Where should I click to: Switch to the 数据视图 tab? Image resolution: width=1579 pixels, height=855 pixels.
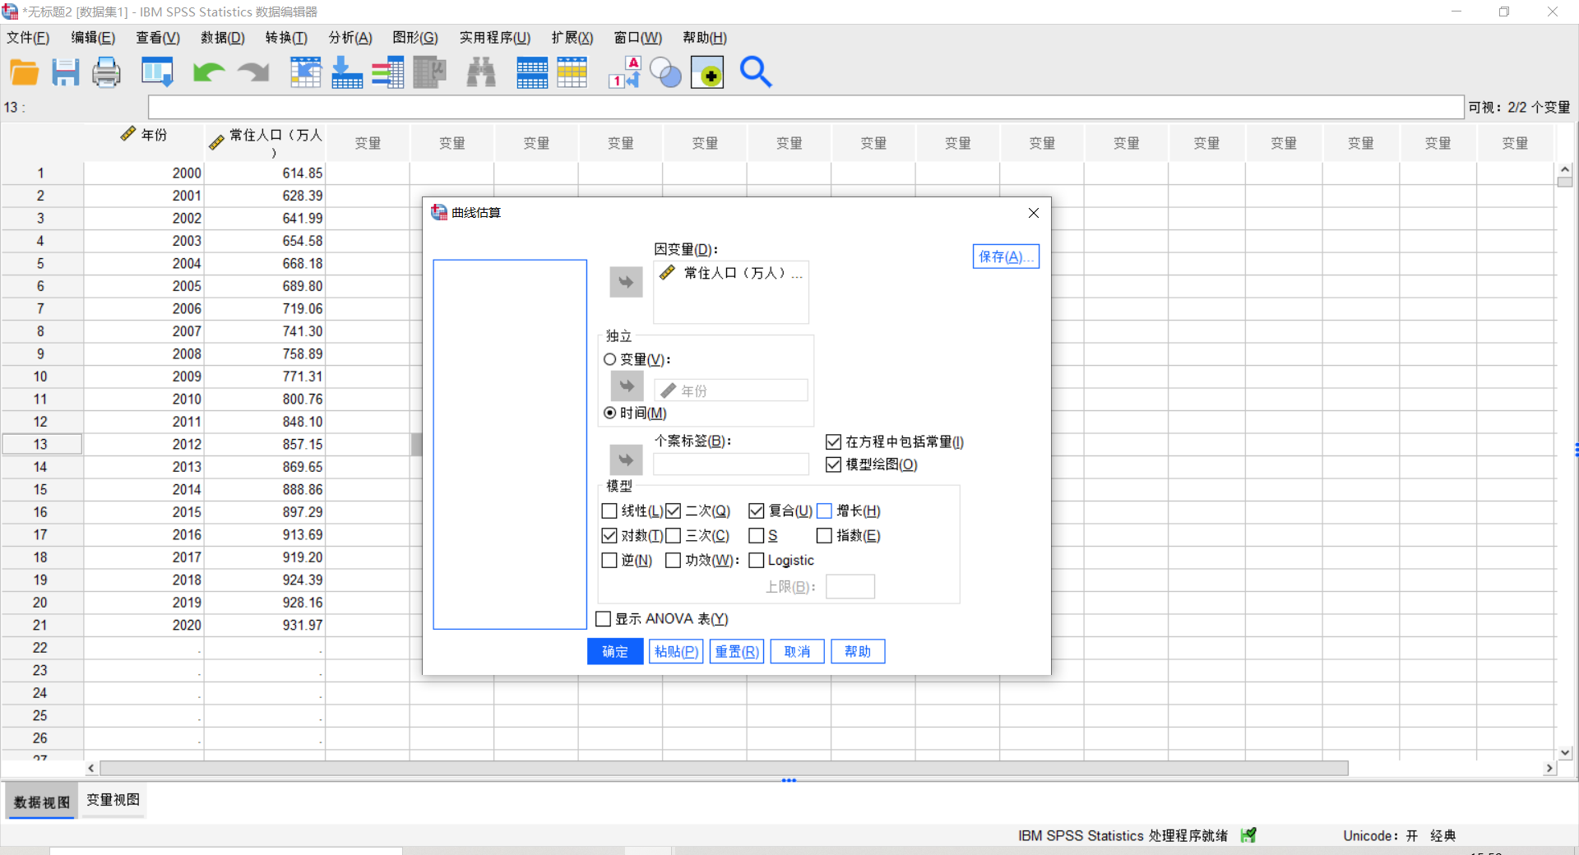click(x=42, y=802)
